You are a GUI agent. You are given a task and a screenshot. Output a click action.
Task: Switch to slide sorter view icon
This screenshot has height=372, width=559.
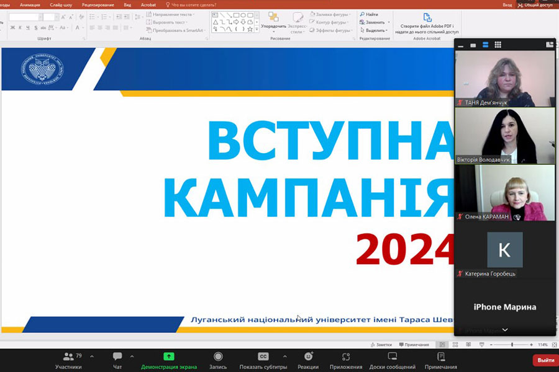coord(455,345)
